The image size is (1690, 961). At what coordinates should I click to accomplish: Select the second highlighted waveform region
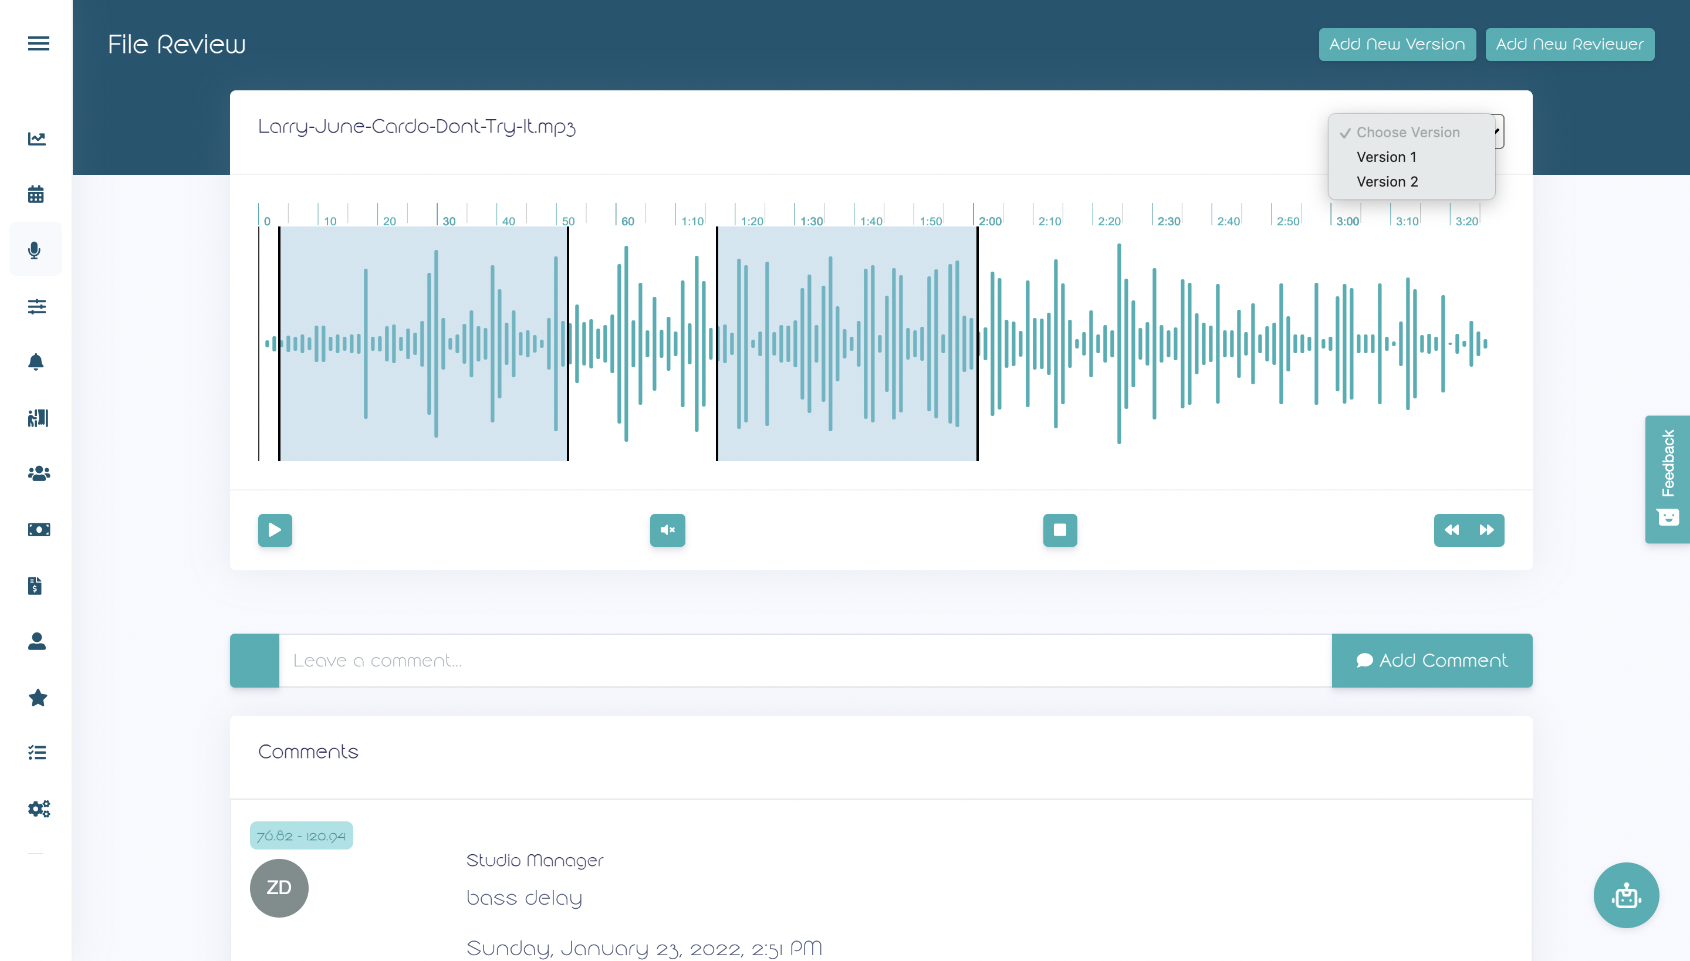click(847, 343)
